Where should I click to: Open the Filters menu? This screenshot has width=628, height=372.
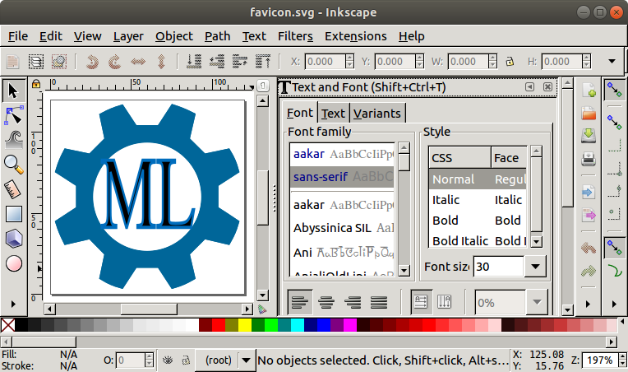(295, 36)
